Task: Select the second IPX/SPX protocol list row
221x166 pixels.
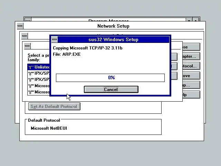Action: coord(39,80)
